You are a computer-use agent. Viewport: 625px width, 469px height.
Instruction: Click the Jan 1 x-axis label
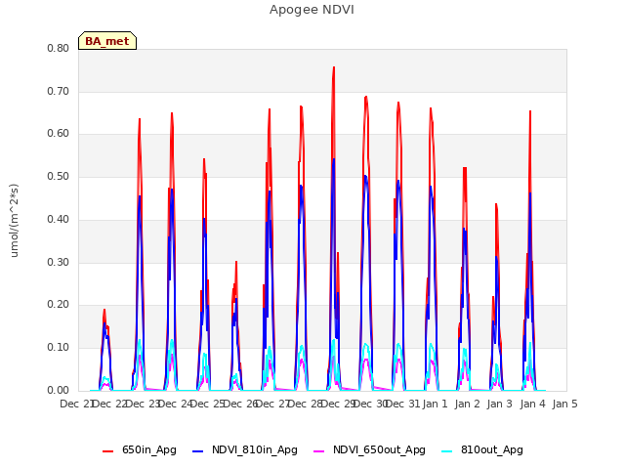[x=435, y=404]
